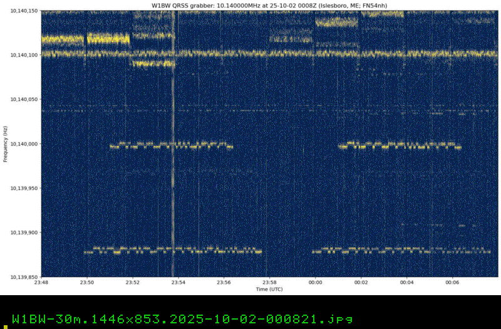This screenshot has width=501, height=329.
Task: Click the spectrogram title text at top
Action: pyautogui.click(x=269, y=5)
